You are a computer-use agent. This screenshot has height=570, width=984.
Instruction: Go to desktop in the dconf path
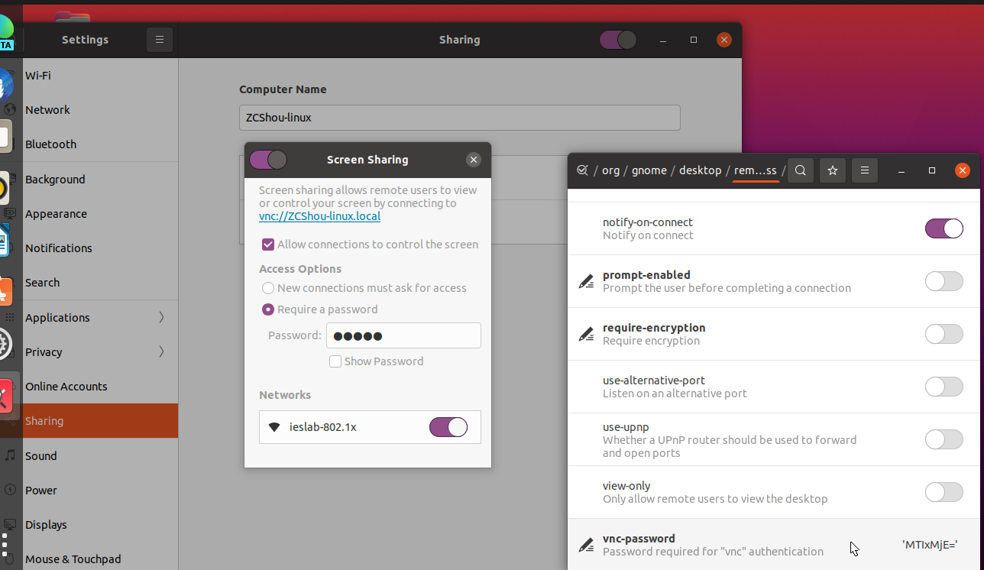[x=700, y=170]
